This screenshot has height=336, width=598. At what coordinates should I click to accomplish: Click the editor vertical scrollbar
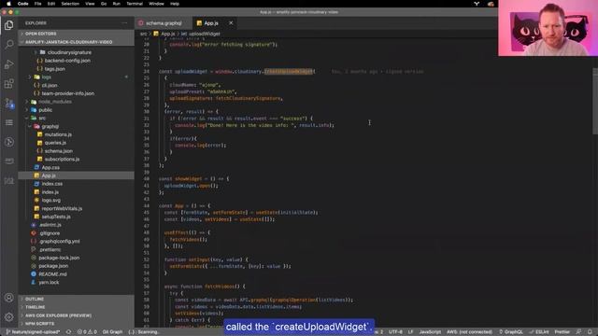click(x=595, y=101)
